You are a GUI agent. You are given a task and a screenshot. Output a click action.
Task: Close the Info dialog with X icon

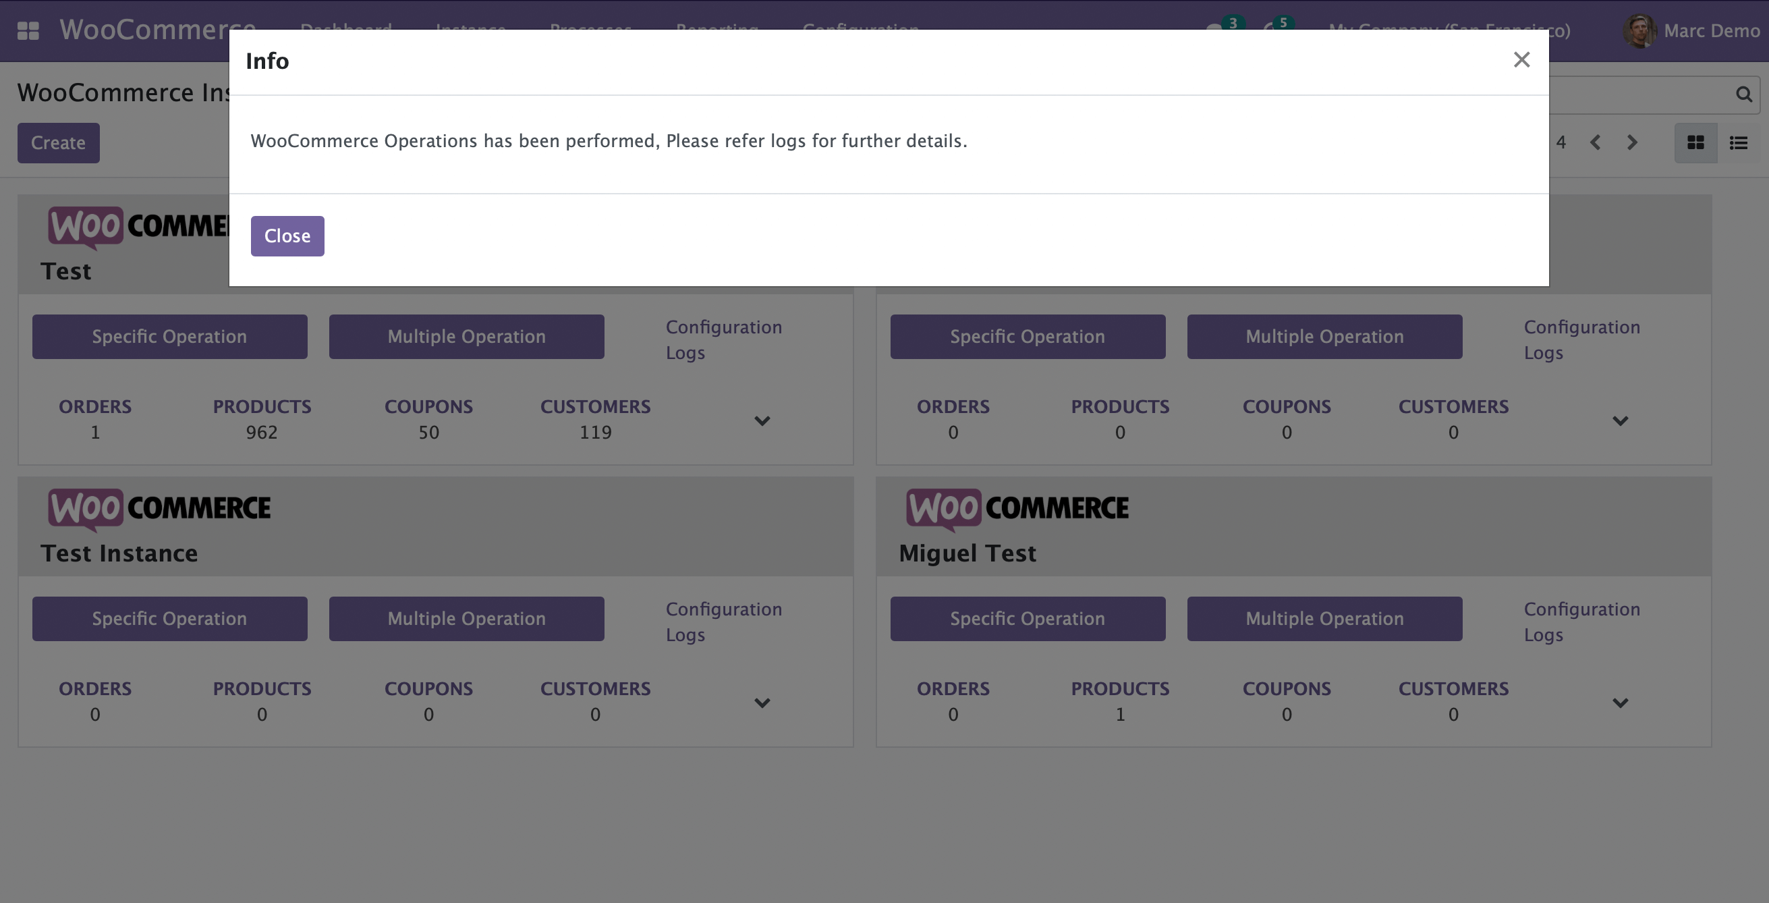pyautogui.click(x=1521, y=60)
